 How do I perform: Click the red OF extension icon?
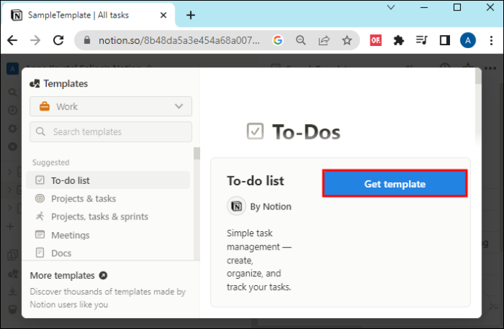pyautogui.click(x=375, y=40)
